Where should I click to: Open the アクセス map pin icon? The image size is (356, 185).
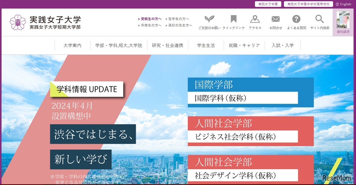tap(255, 19)
